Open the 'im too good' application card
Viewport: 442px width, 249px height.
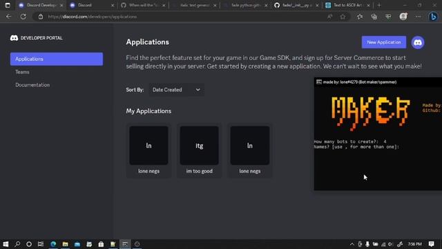tap(199, 151)
